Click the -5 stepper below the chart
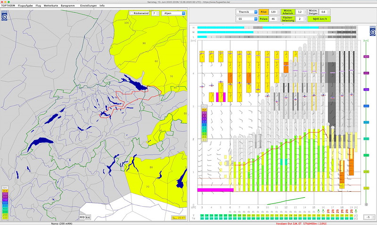Image resolution: width=377 pixels, height=225 pixels. [x=373, y=217]
